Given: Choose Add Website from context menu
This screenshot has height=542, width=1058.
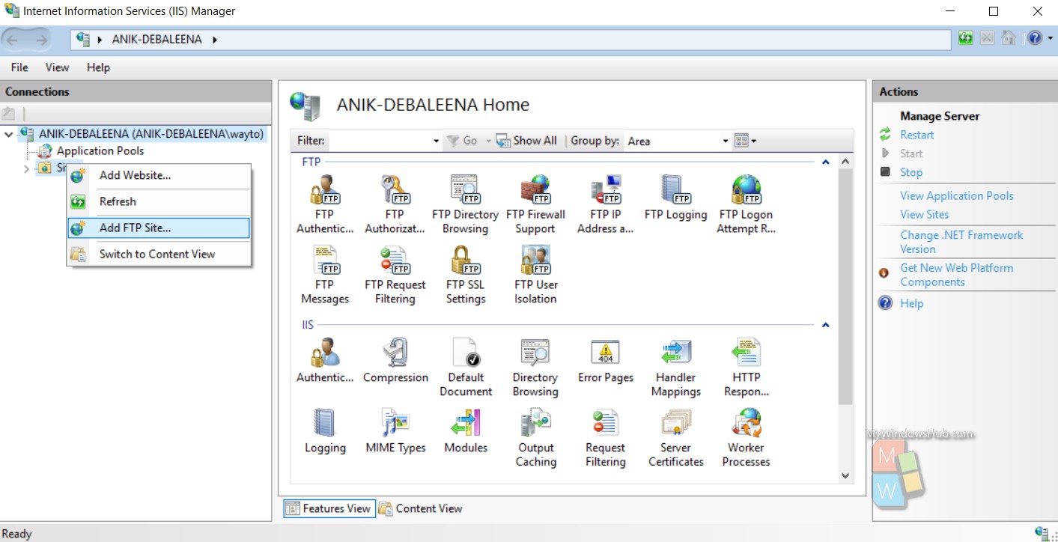Looking at the screenshot, I should click(159, 176).
